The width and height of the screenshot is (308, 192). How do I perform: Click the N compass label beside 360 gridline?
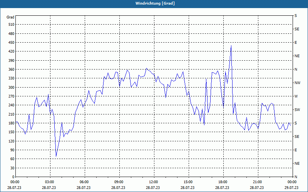tap(296, 70)
